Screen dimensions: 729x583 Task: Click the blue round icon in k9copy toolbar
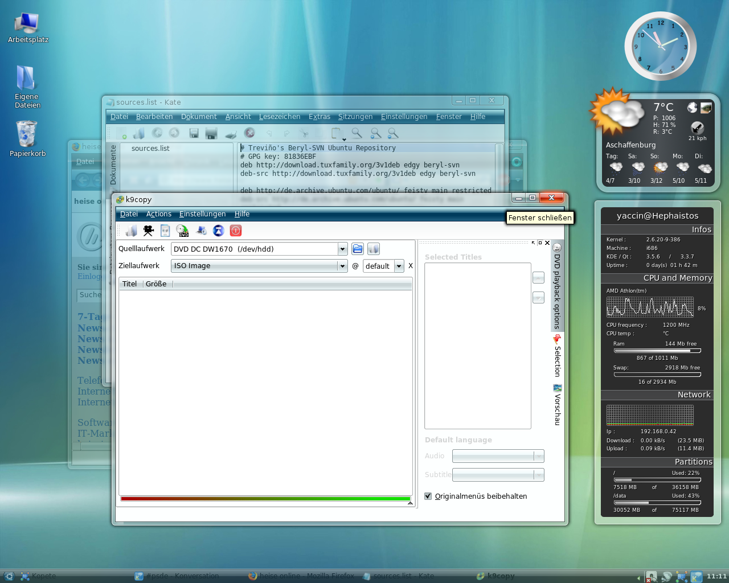(x=219, y=231)
